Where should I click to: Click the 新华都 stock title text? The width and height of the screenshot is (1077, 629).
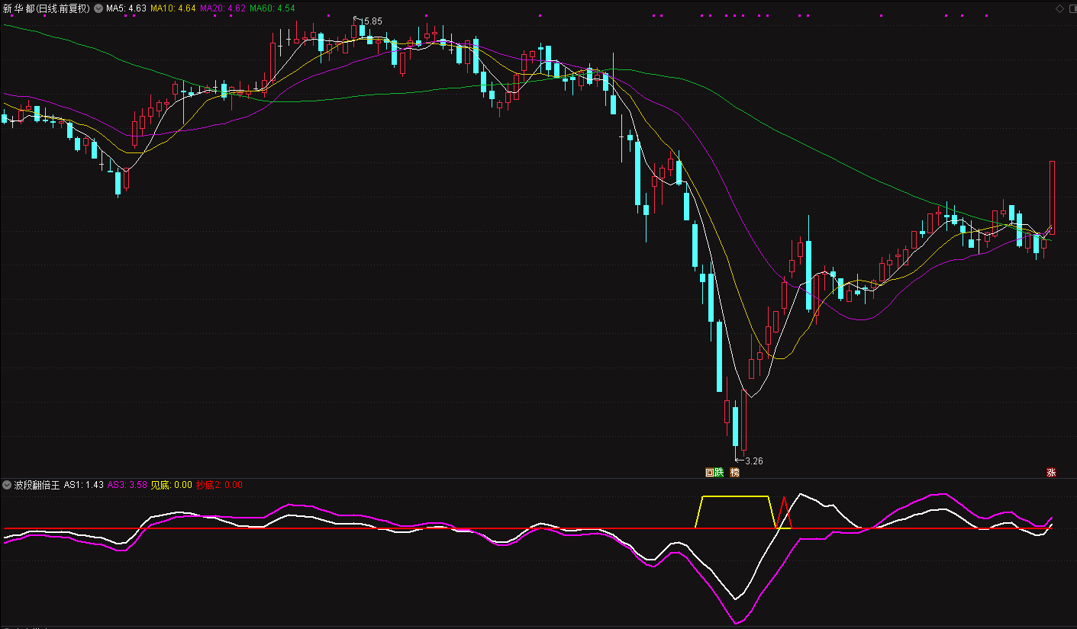pos(18,8)
